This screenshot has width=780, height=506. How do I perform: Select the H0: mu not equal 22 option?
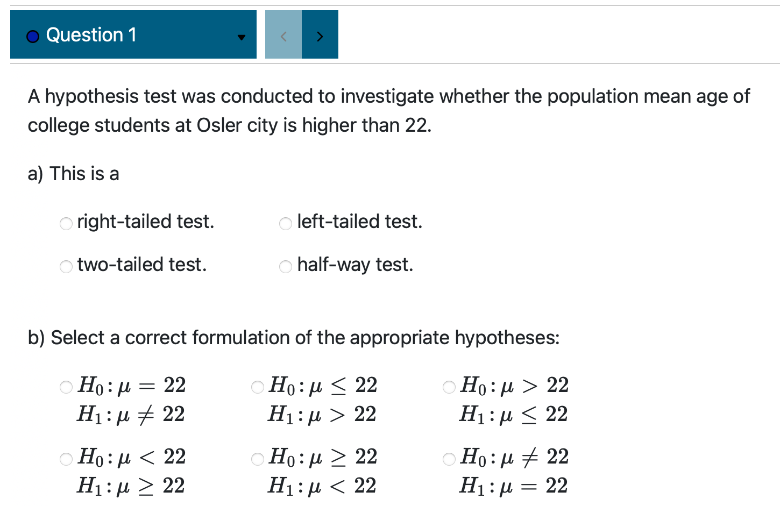449,459
